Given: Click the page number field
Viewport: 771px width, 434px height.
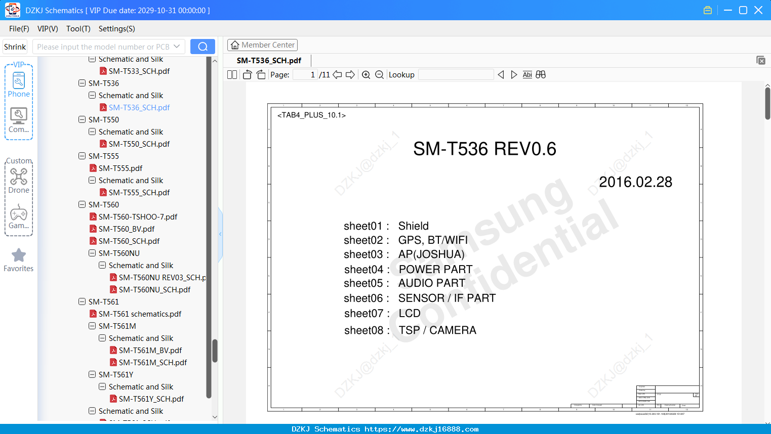Looking at the screenshot, I should tap(305, 75).
